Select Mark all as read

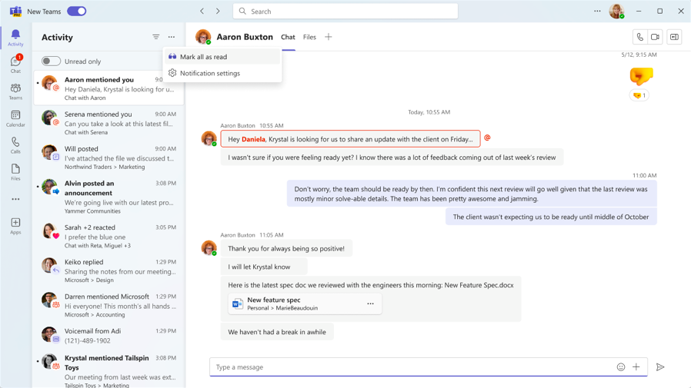222,57
